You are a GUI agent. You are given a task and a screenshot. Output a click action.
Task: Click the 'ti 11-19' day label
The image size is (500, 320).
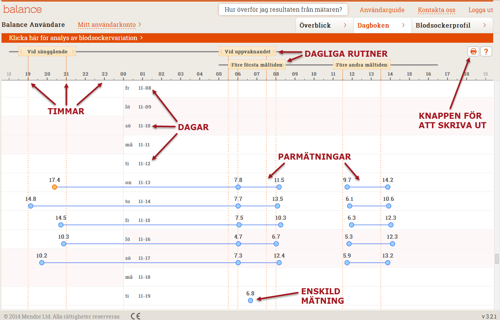(x=138, y=296)
